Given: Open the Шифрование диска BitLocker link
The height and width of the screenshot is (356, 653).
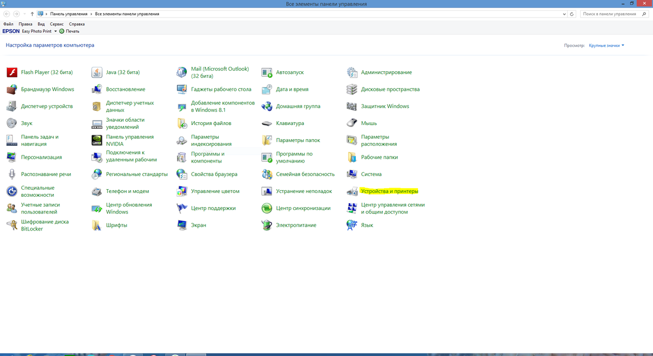Looking at the screenshot, I should click(45, 226).
